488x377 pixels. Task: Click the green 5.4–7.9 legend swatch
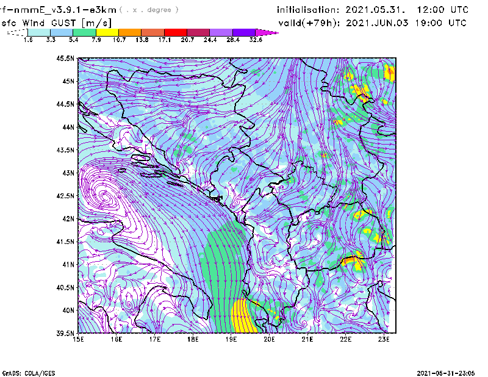pyautogui.click(x=84, y=32)
